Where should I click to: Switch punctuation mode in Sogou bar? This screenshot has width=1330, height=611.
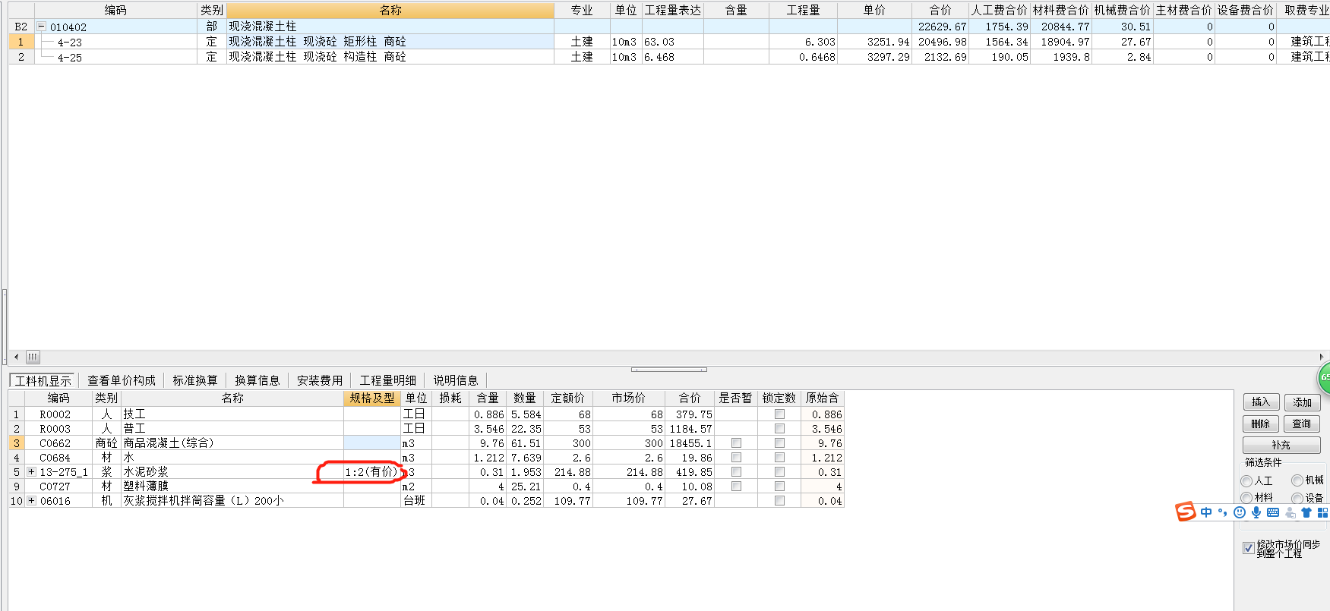coord(1222,512)
